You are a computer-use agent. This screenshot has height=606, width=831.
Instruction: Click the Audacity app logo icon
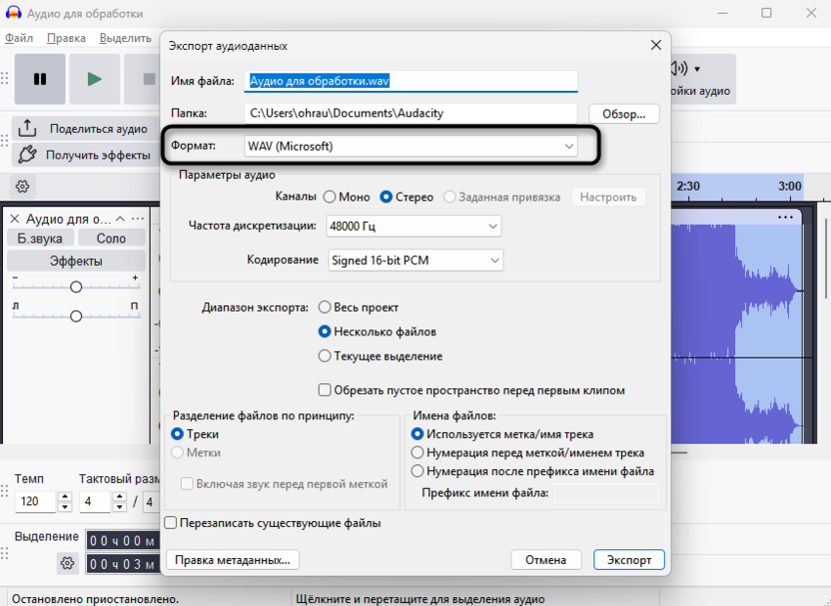13,13
